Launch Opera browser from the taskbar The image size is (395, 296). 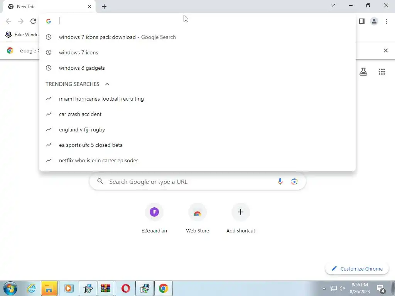(x=125, y=288)
